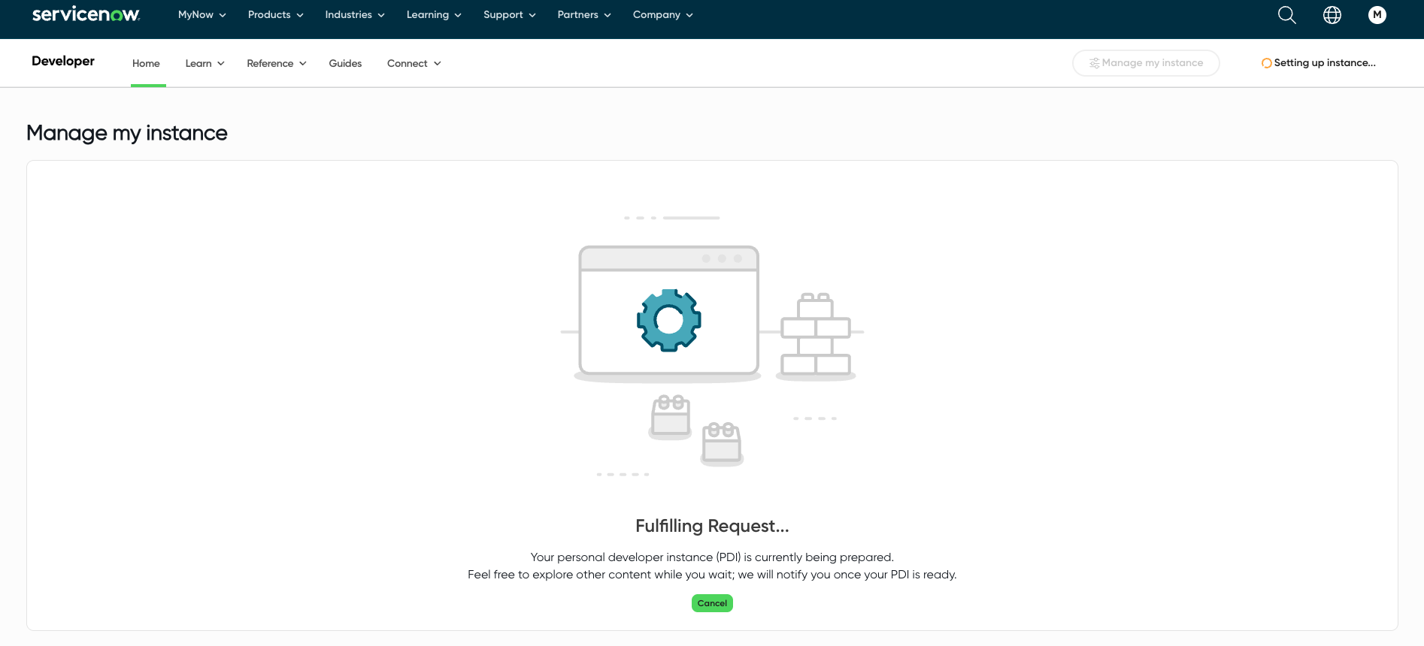Click the Manage my instance button
The width and height of the screenshot is (1424, 646).
coord(1146,63)
